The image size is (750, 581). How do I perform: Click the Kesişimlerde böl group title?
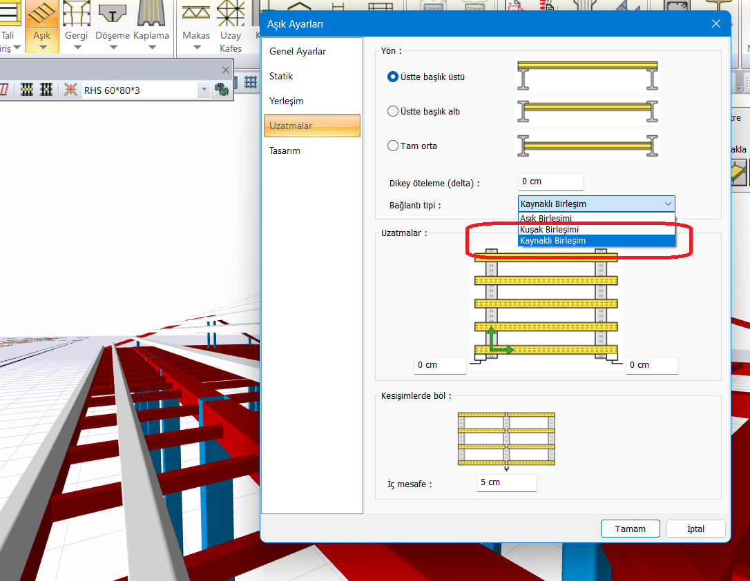click(x=416, y=395)
